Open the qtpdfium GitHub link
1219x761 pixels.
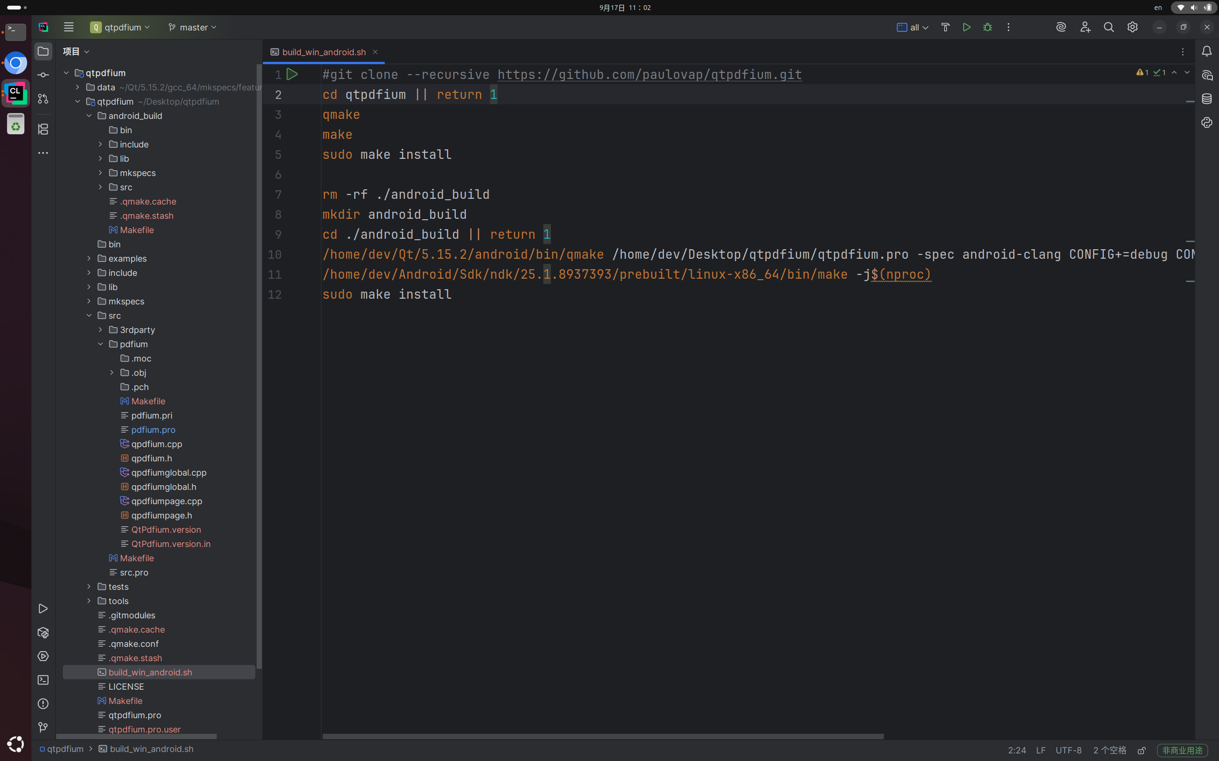(649, 75)
